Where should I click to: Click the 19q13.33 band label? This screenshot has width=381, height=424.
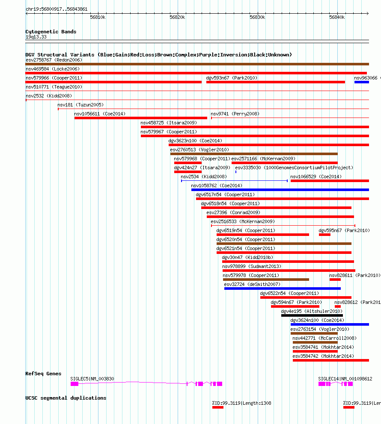(x=36, y=37)
